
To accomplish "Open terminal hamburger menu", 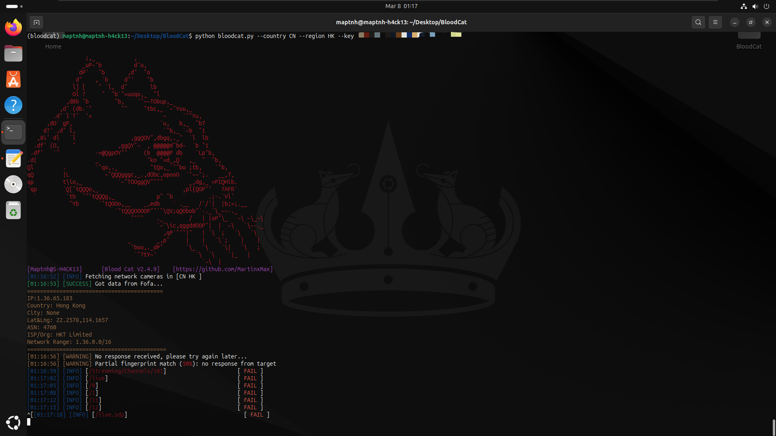I will click(x=715, y=22).
